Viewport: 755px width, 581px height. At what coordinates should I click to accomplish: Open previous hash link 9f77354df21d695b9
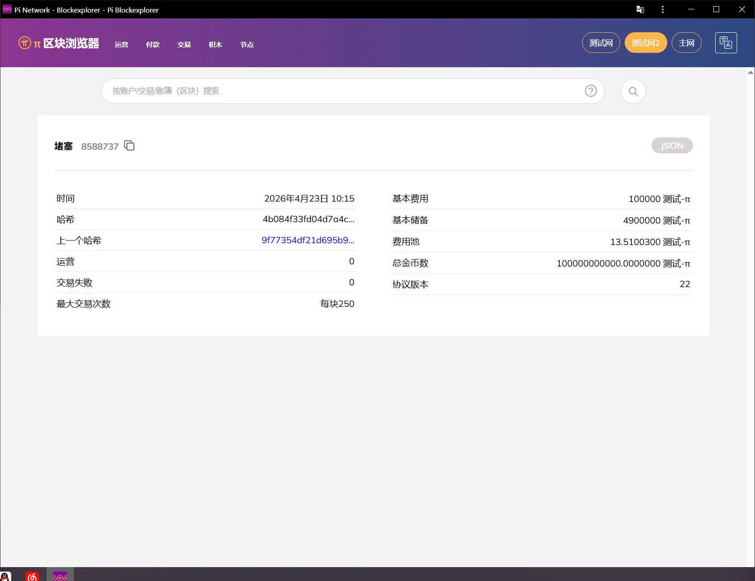tap(308, 240)
